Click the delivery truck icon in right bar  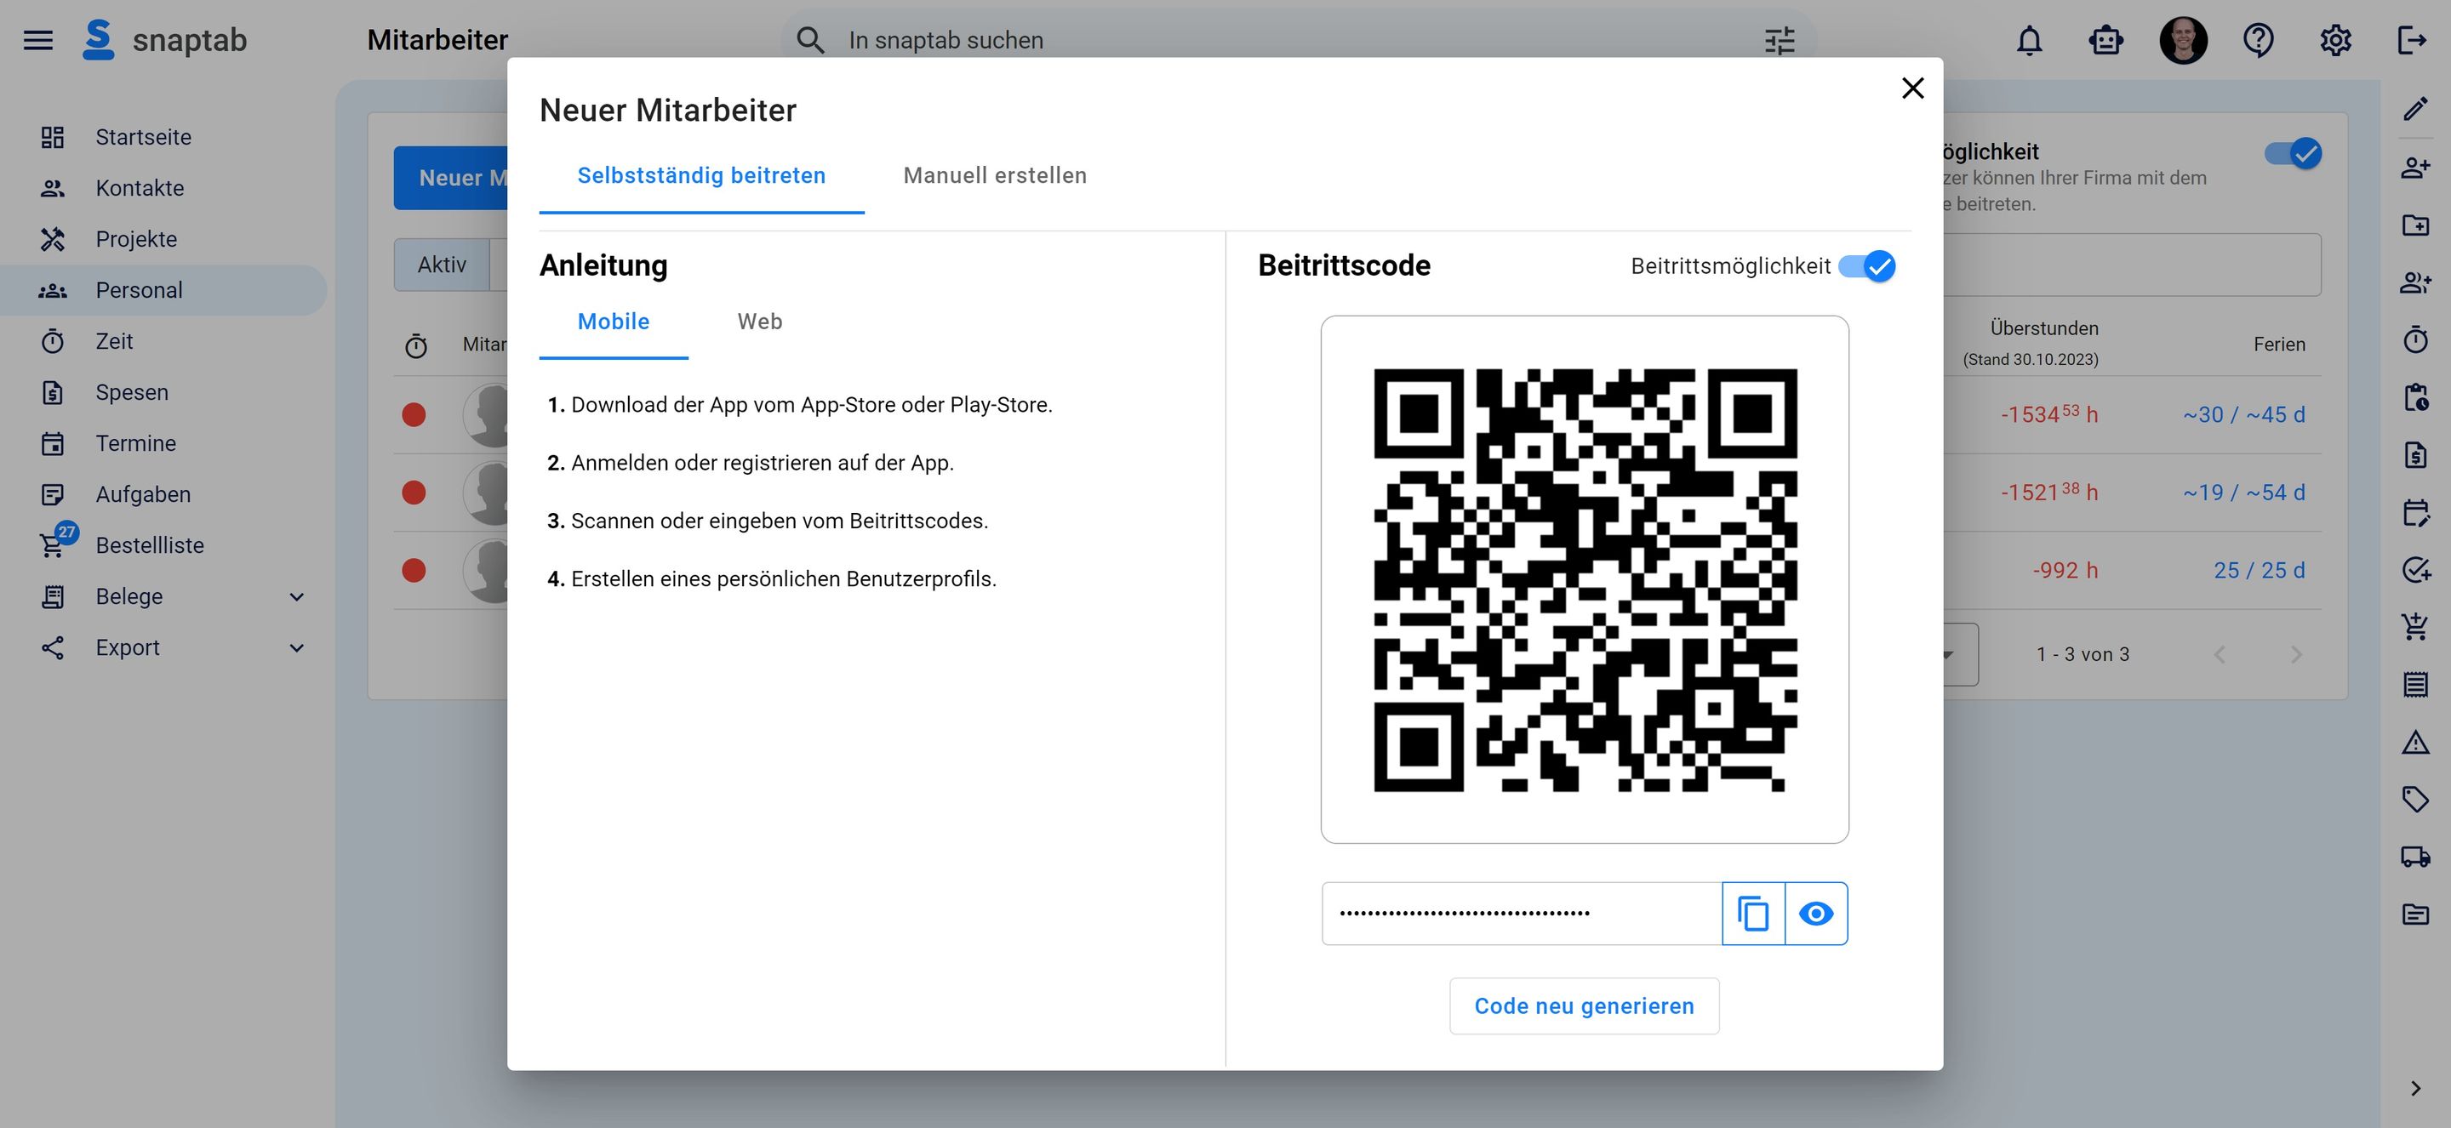point(2415,857)
